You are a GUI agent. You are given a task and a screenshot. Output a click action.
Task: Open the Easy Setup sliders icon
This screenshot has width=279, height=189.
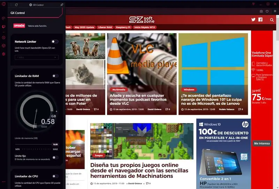coord(275,11)
